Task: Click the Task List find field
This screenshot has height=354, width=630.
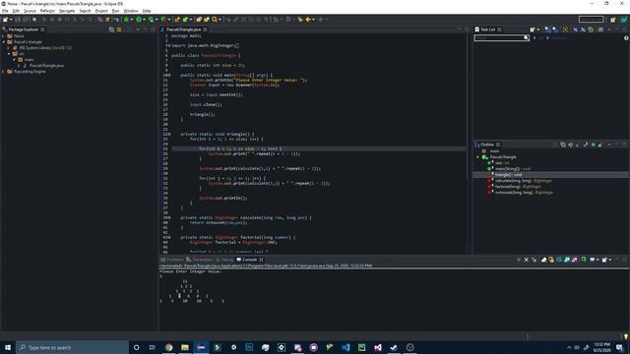Action: click(501, 37)
